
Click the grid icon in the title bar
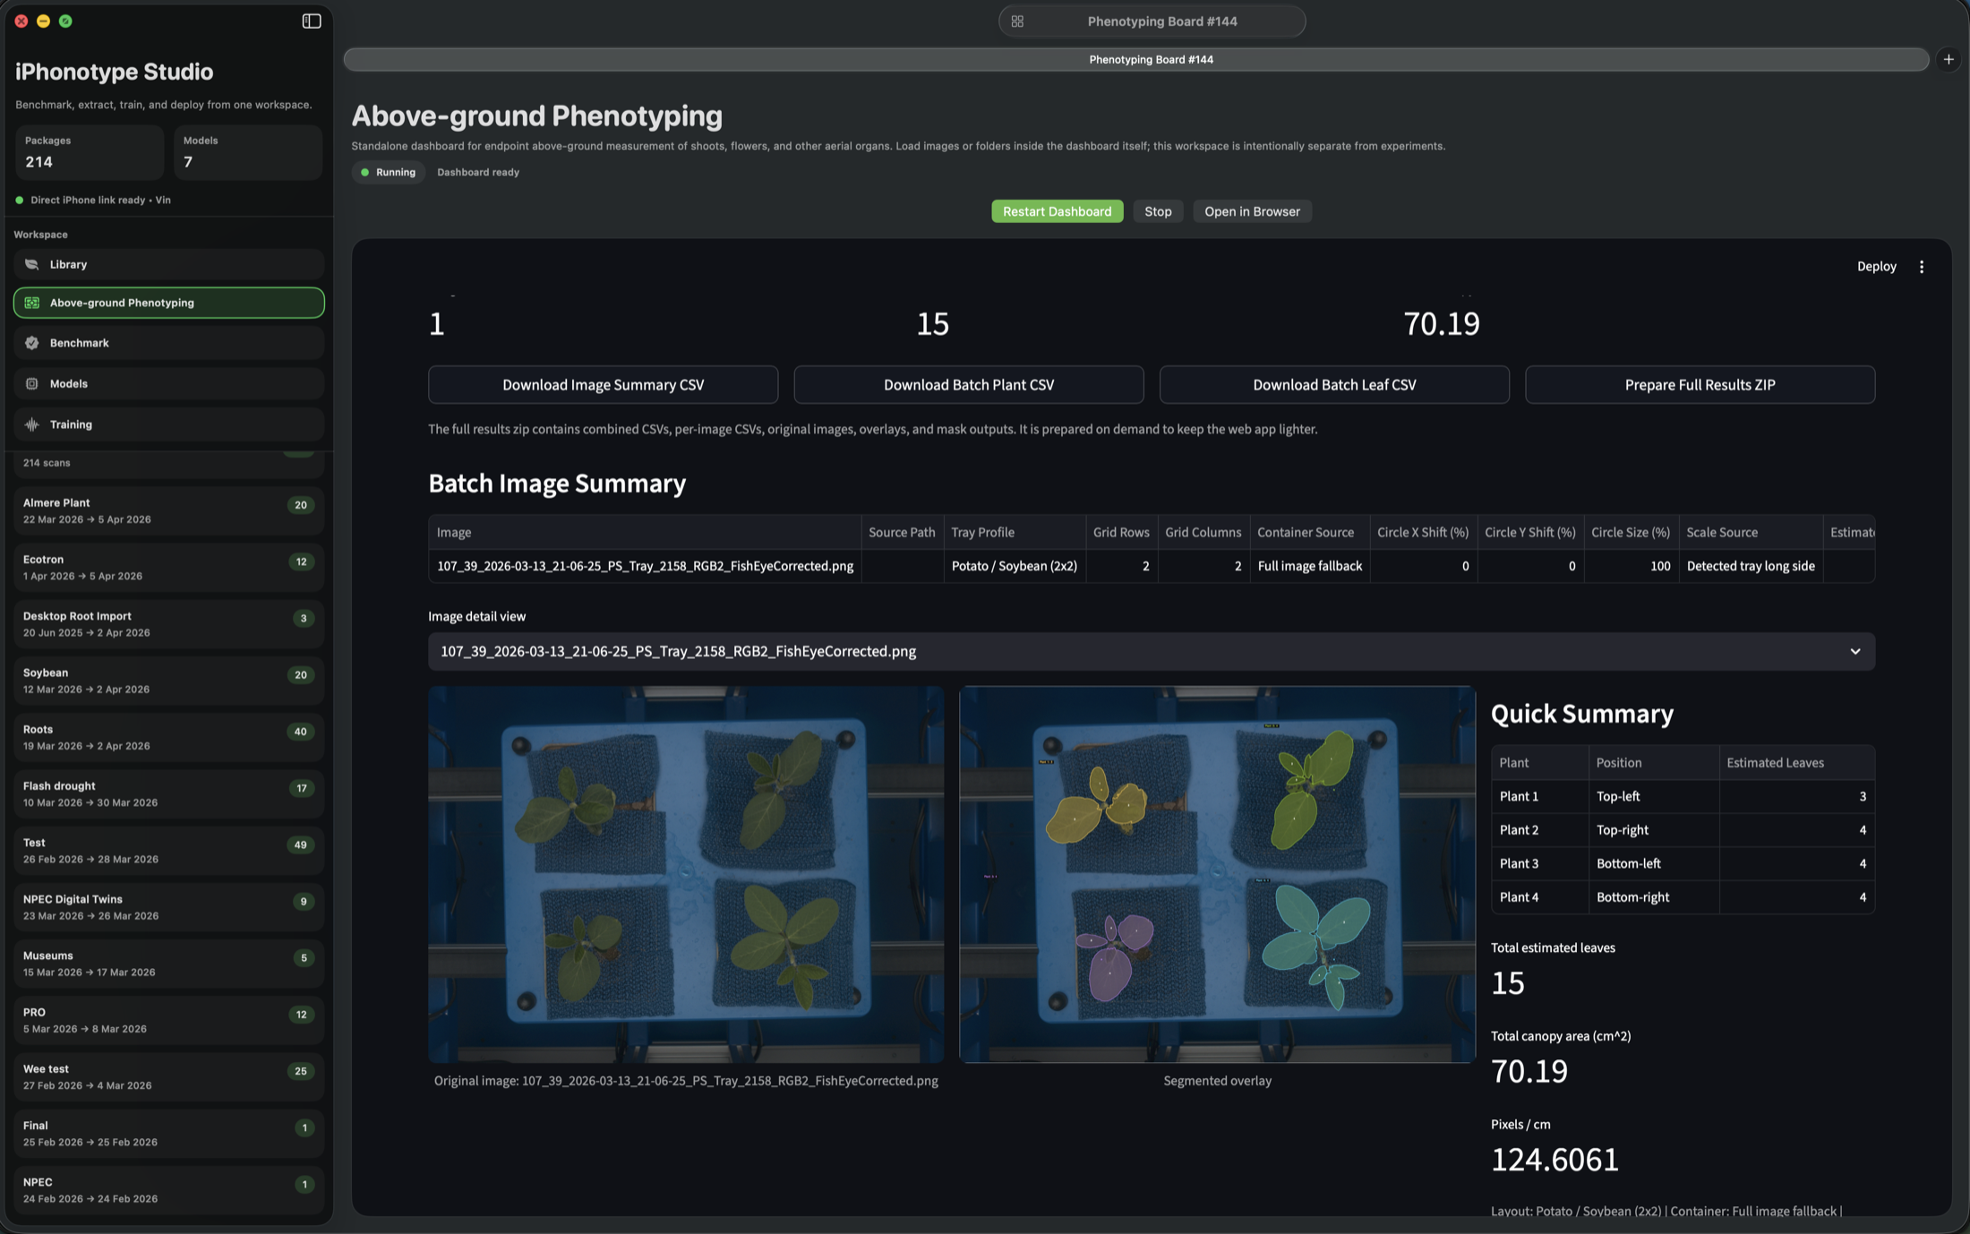point(1017,21)
